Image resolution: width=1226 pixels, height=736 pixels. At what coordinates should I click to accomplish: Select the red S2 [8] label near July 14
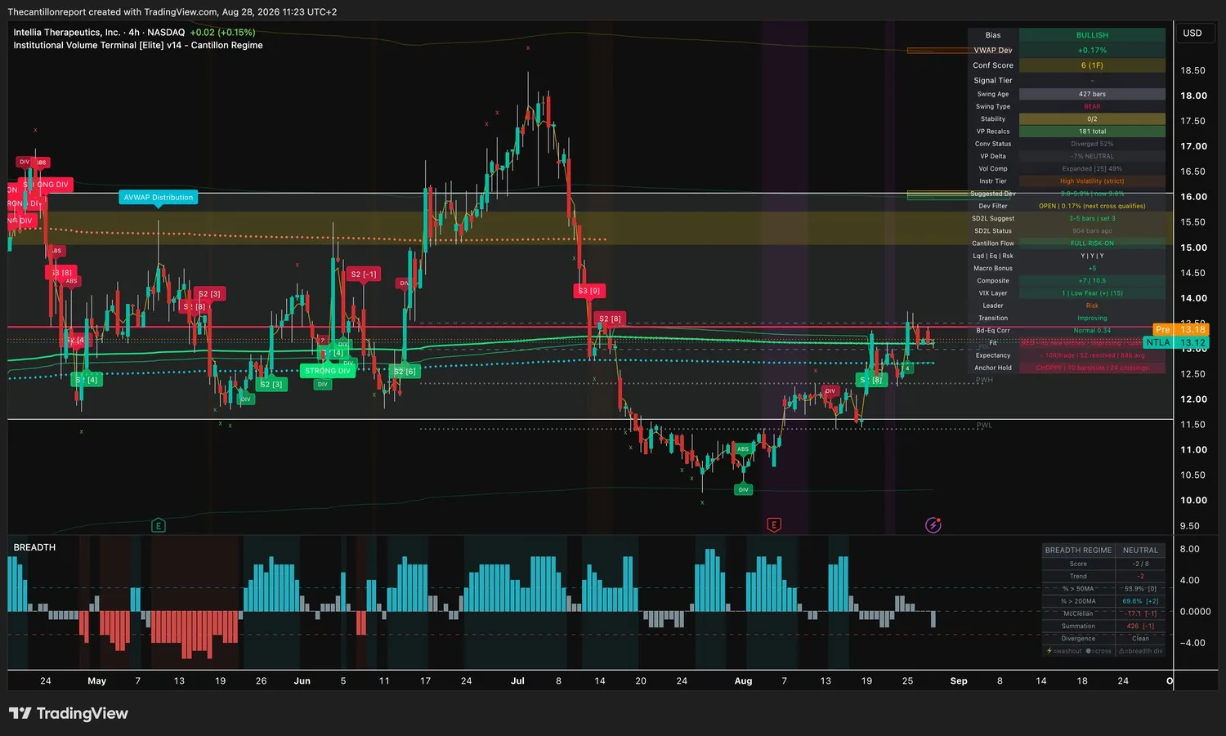pyautogui.click(x=610, y=319)
